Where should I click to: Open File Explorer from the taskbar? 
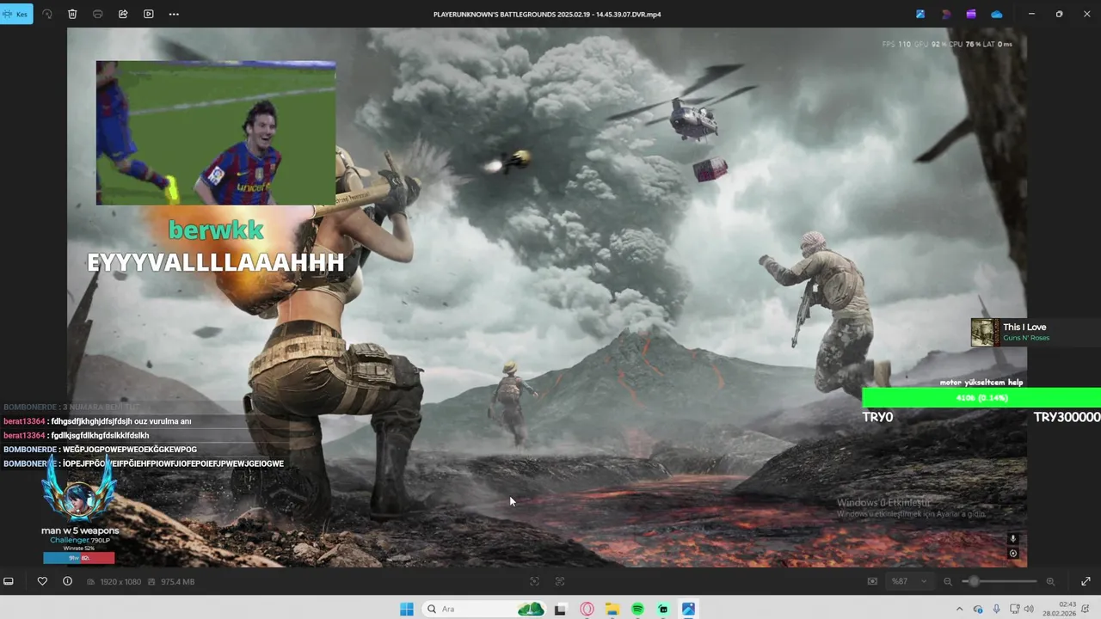(x=612, y=609)
